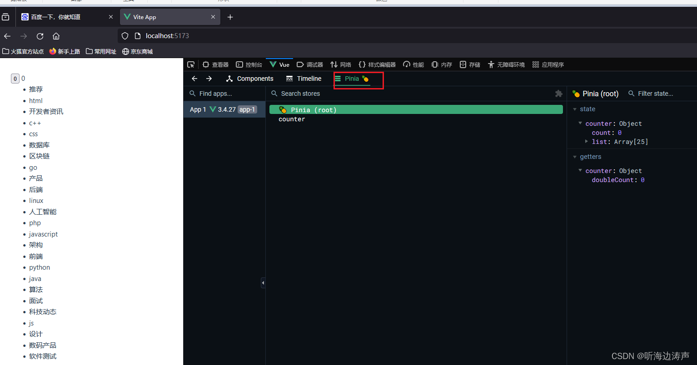Open the Debugger (调试器) tab

(310, 64)
